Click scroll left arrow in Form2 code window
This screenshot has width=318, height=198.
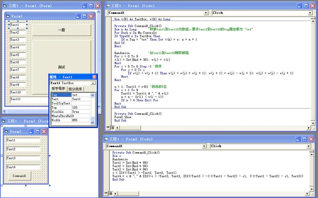click(x=115, y=194)
